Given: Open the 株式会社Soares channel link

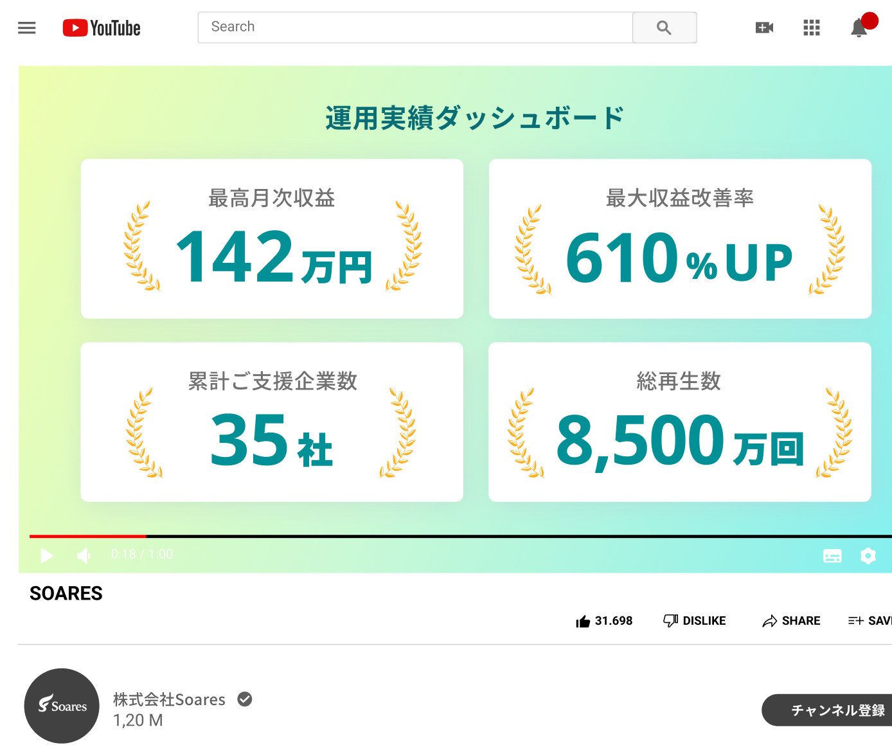Looking at the screenshot, I should click(168, 699).
